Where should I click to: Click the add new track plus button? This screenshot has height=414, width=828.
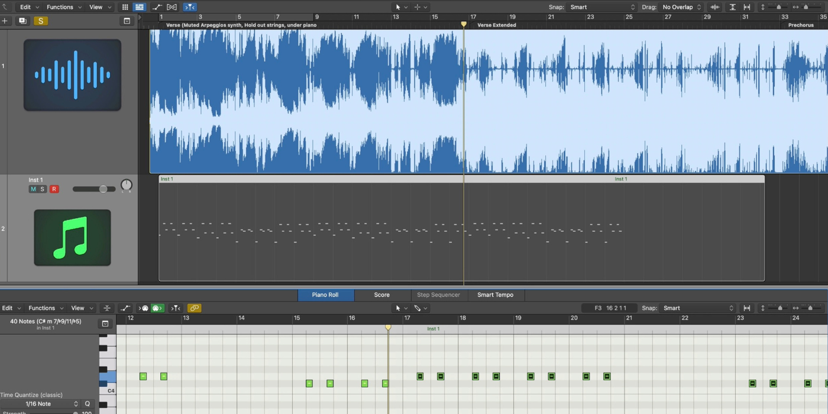point(5,21)
